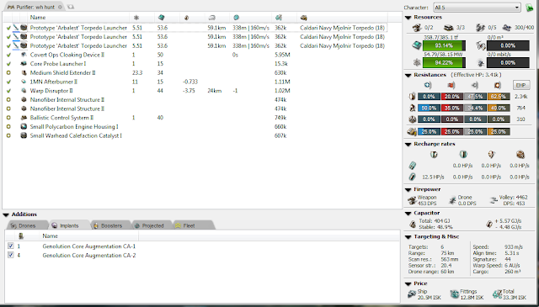Open the Character selection dropdown
The image size is (539, 307).
(477, 8)
